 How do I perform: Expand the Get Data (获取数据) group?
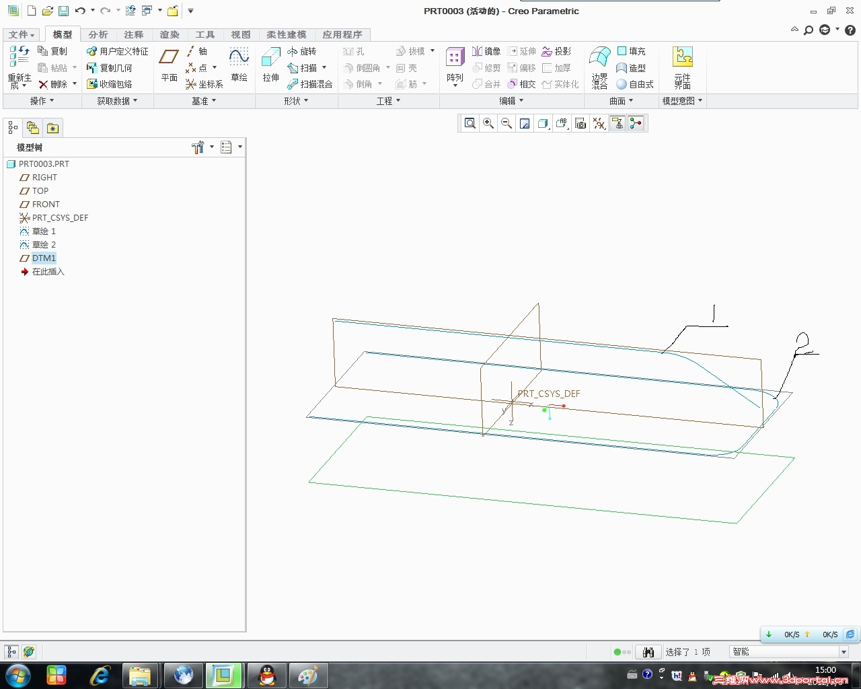pyautogui.click(x=117, y=101)
